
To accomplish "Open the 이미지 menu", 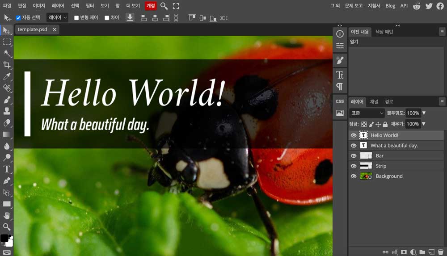I will click(x=39, y=6).
